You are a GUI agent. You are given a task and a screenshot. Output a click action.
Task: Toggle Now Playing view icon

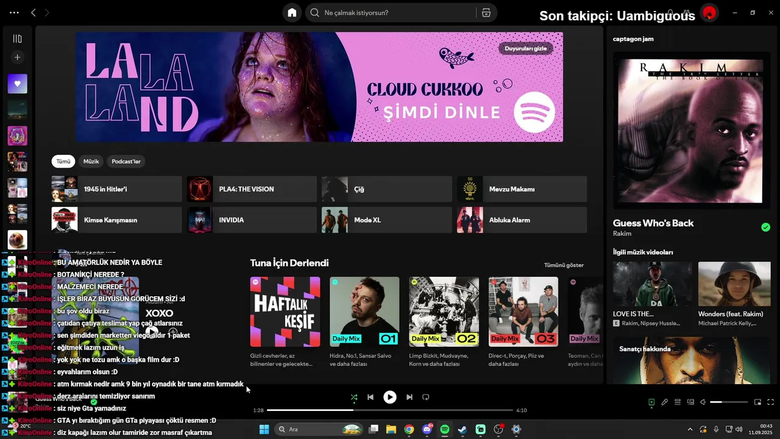[651, 402]
